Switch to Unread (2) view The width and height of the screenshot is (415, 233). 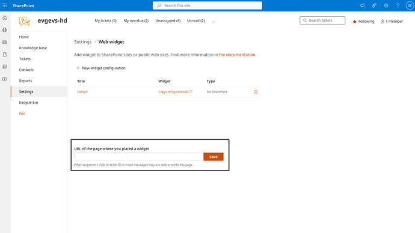pyautogui.click(x=195, y=20)
